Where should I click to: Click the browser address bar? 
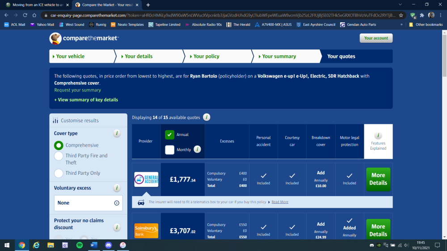click(x=222, y=15)
